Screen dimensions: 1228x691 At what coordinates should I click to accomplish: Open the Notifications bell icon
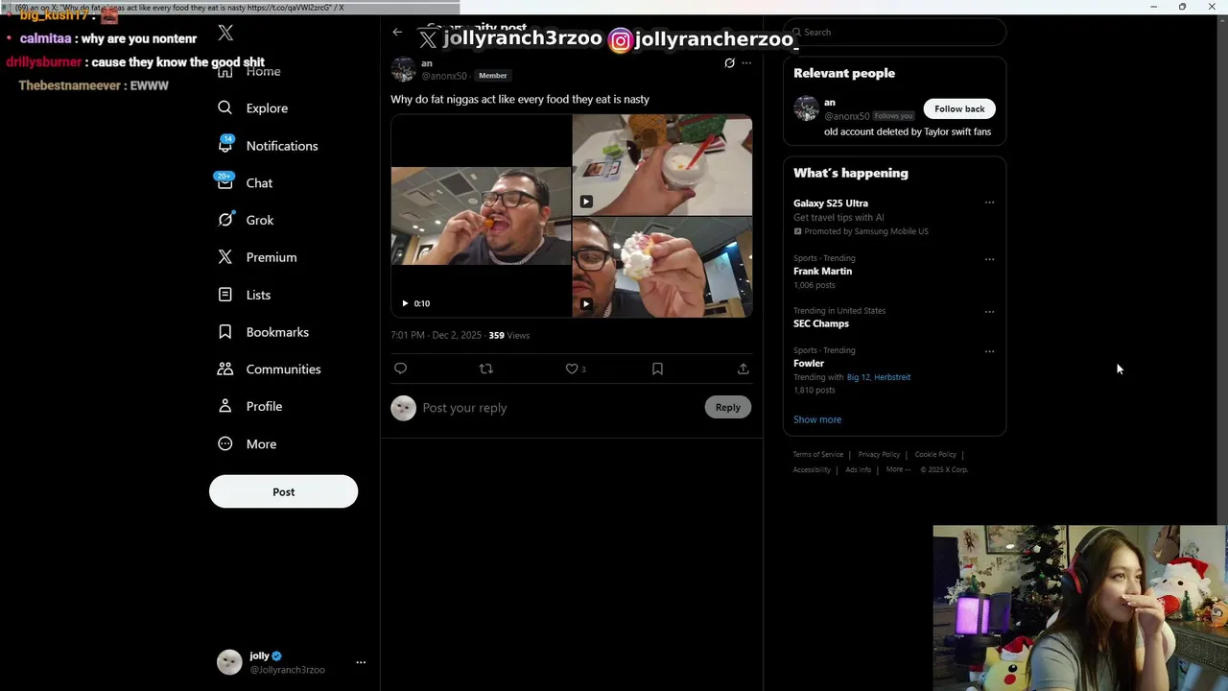point(225,145)
